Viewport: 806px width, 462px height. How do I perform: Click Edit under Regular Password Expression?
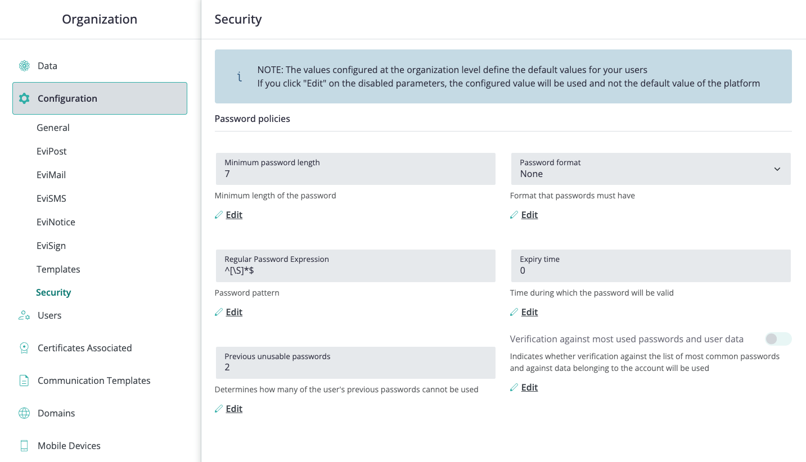(234, 312)
